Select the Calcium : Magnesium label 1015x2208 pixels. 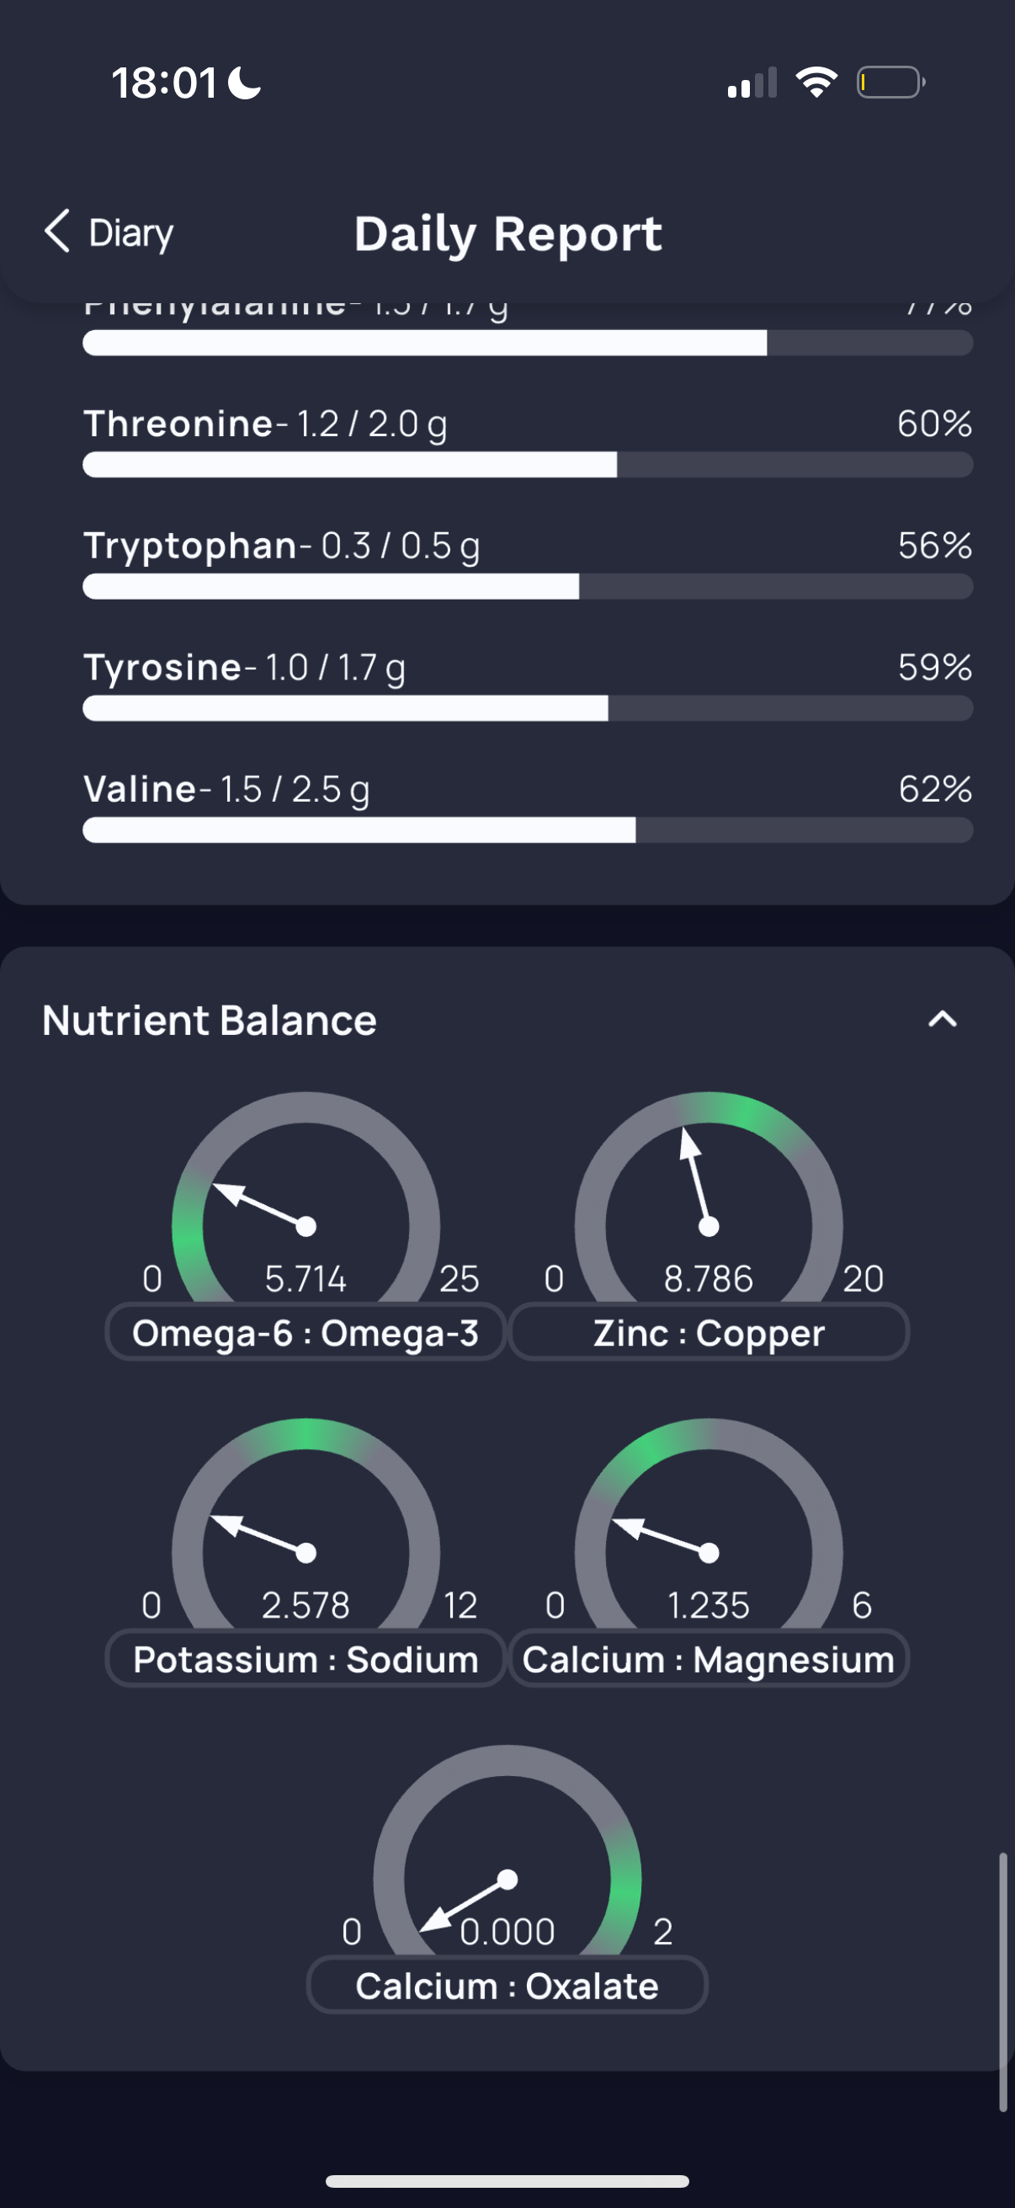click(709, 1659)
